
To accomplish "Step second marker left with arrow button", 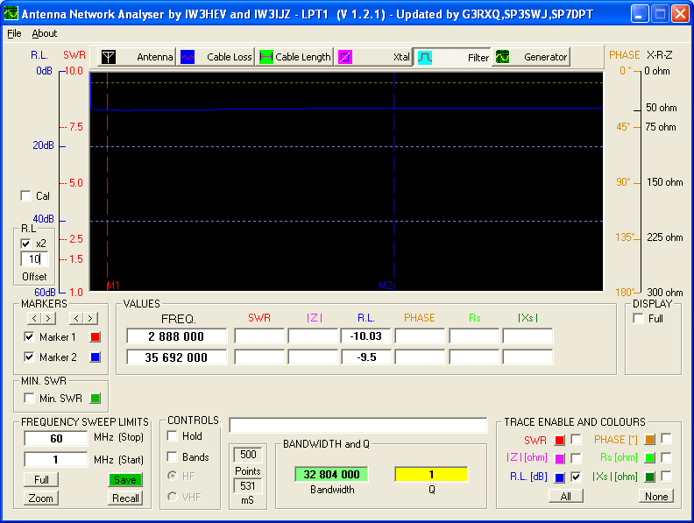I will [74, 318].
